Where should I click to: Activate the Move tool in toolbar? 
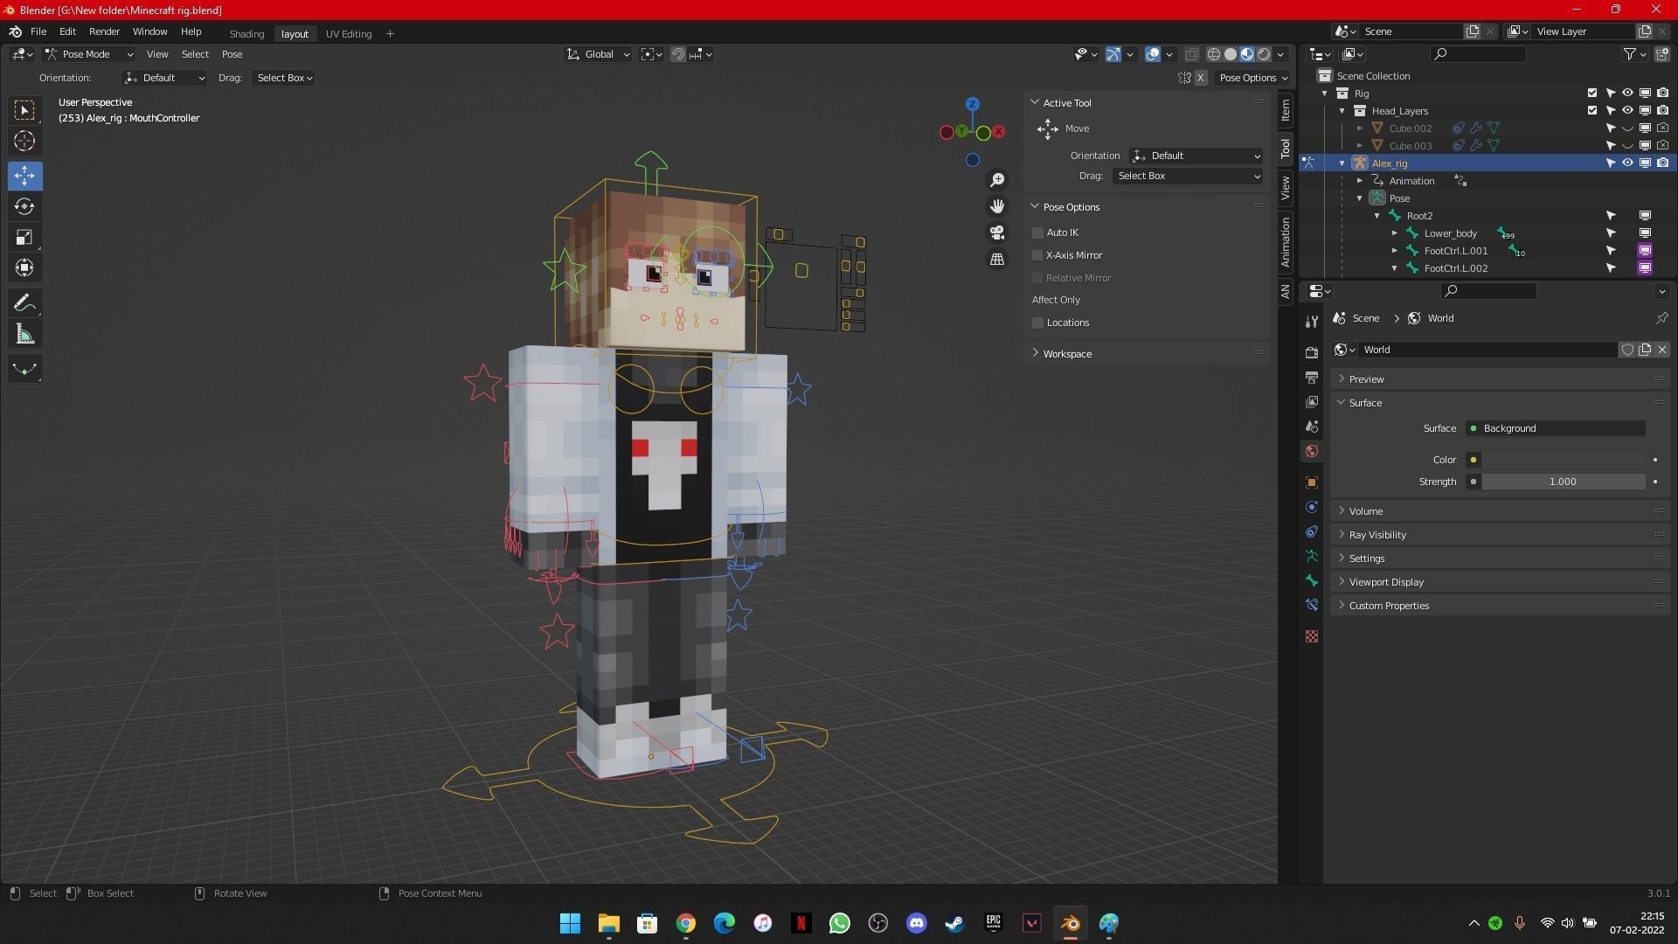pos(24,176)
